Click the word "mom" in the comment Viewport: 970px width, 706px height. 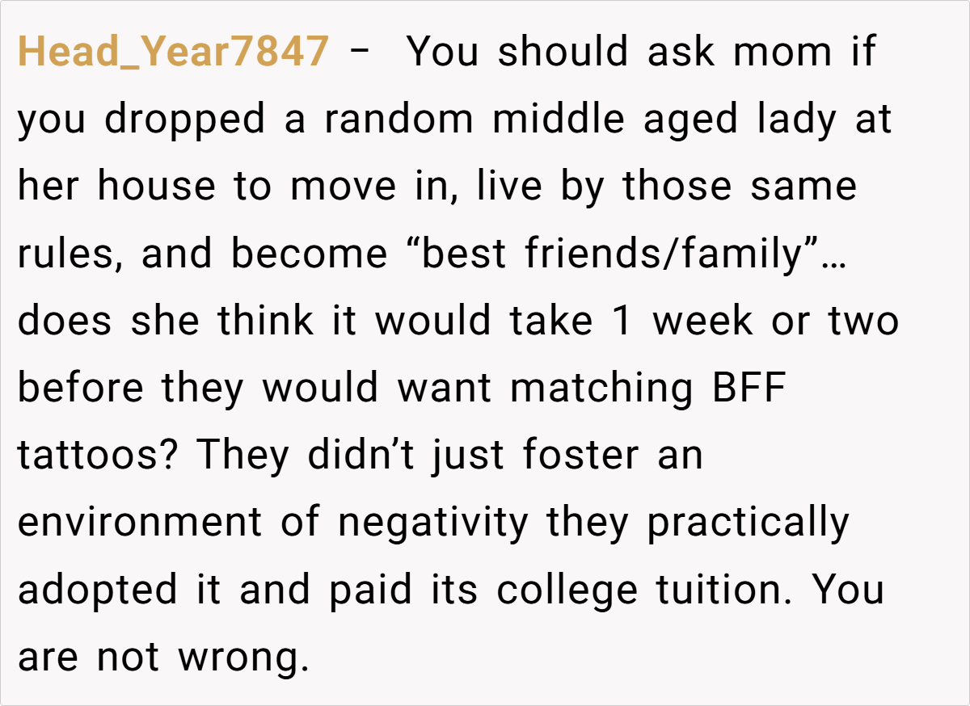coord(782,53)
